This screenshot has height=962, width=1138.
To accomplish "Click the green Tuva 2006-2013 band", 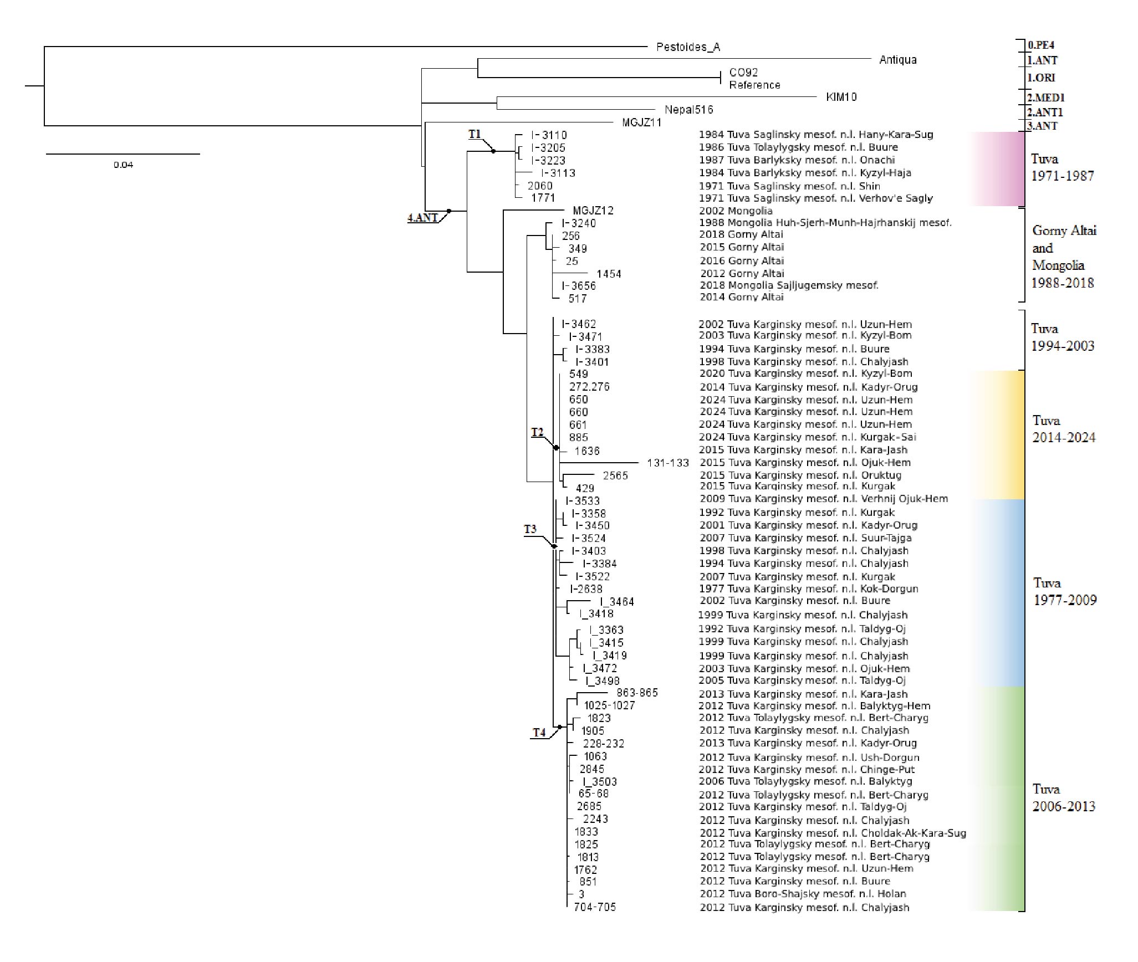I will (x=1001, y=798).
